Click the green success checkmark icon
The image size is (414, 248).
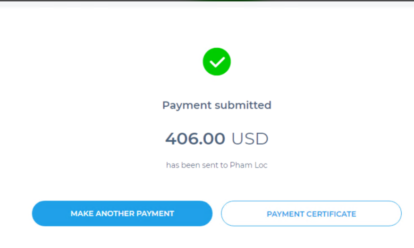217,62
